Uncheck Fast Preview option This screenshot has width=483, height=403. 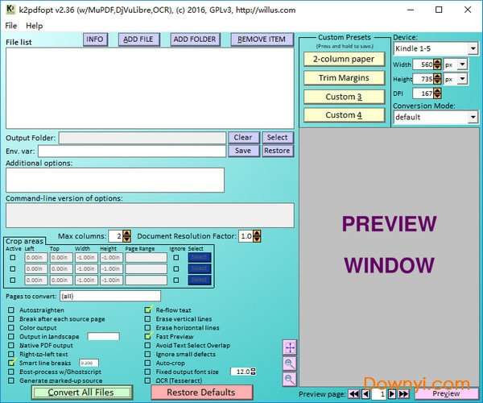148,336
